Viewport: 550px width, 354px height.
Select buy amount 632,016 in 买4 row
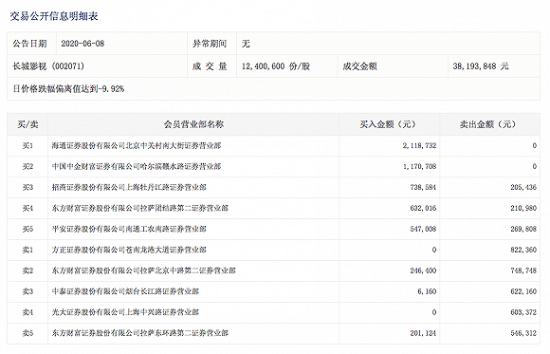click(x=423, y=208)
